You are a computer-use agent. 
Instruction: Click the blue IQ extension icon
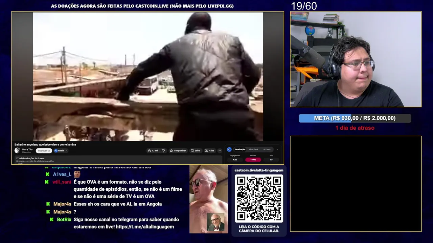(x=229, y=149)
